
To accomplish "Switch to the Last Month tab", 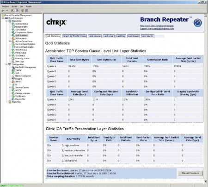I will coord(147,36).
